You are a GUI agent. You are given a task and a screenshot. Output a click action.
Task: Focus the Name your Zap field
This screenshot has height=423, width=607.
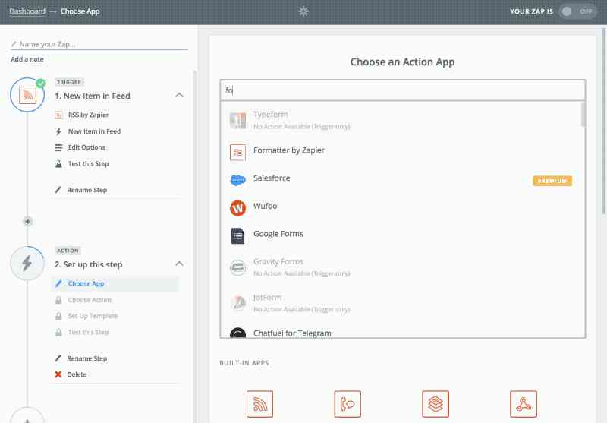tap(99, 44)
